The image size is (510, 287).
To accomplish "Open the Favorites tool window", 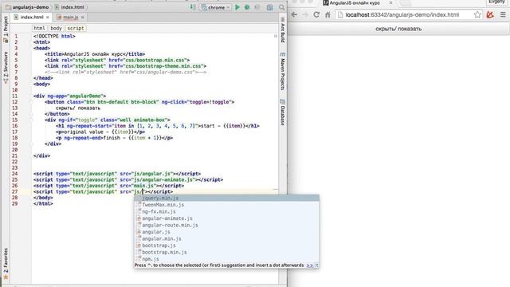I will click(6, 264).
